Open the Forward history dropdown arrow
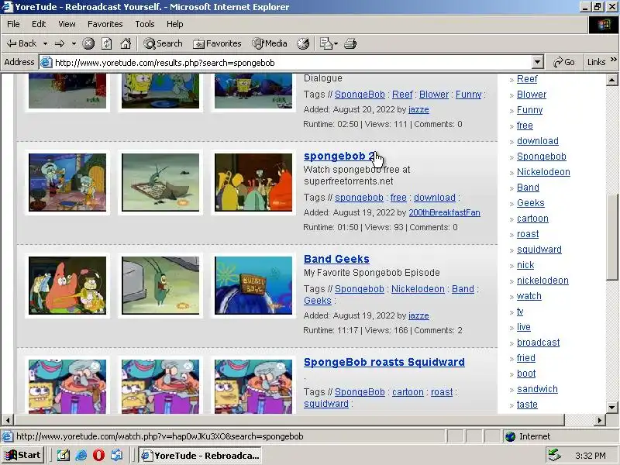Image resolution: width=620 pixels, height=465 pixels. click(x=74, y=43)
